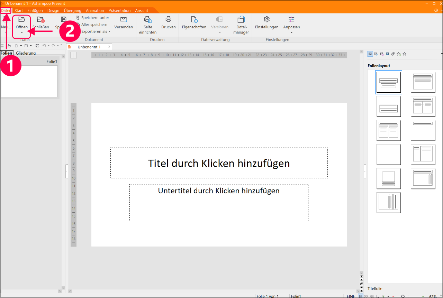
Task: Open the Animation ribbon tab
Action: click(x=95, y=10)
